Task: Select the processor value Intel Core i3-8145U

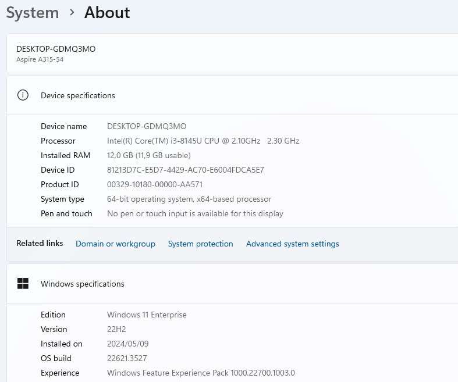Action: pos(203,141)
